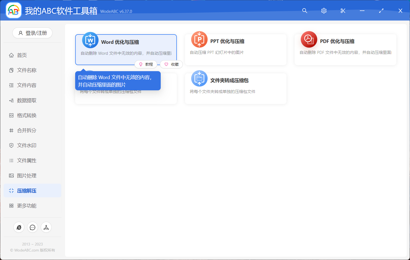Open the search icon in the title bar
This screenshot has height=260, width=410.
point(304,11)
